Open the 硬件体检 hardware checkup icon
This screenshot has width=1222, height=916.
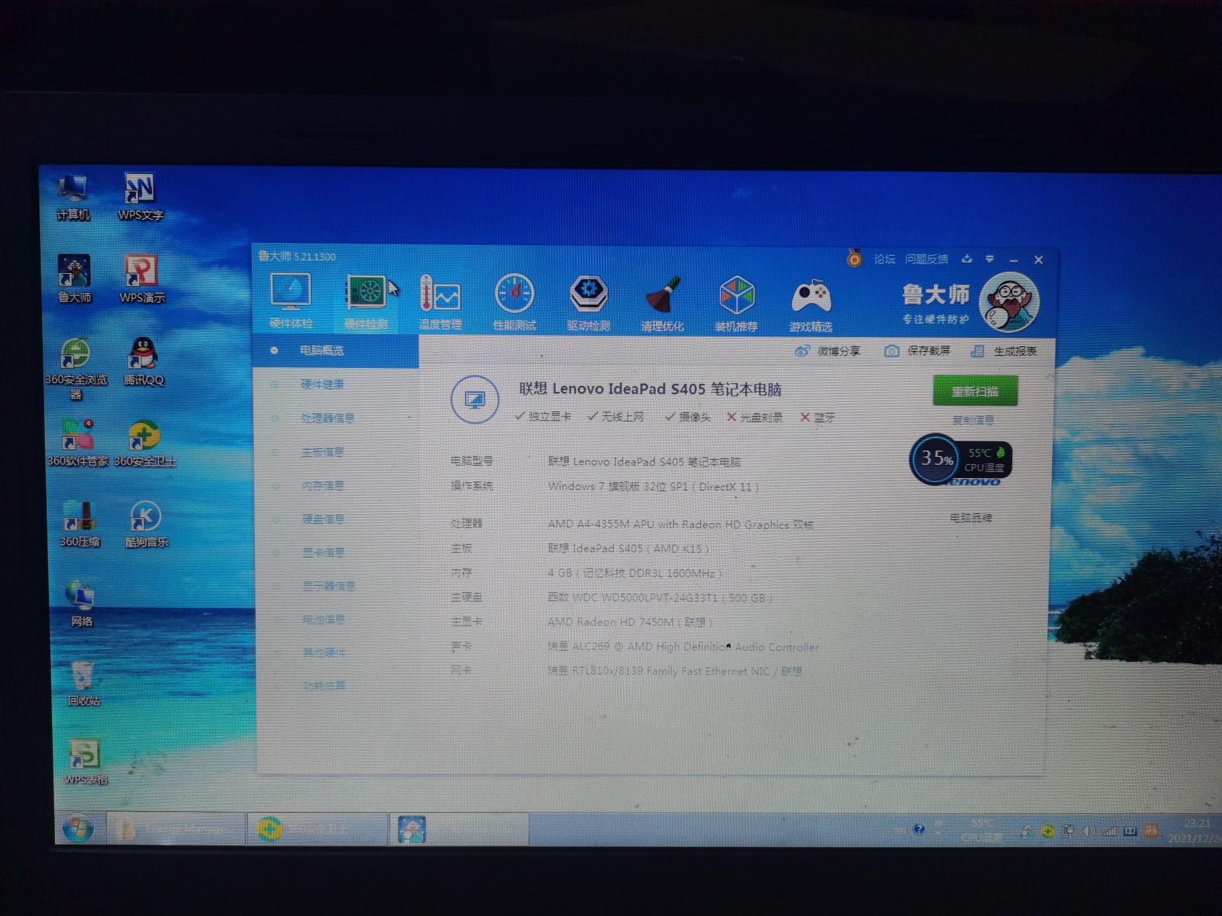click(291, 301)
